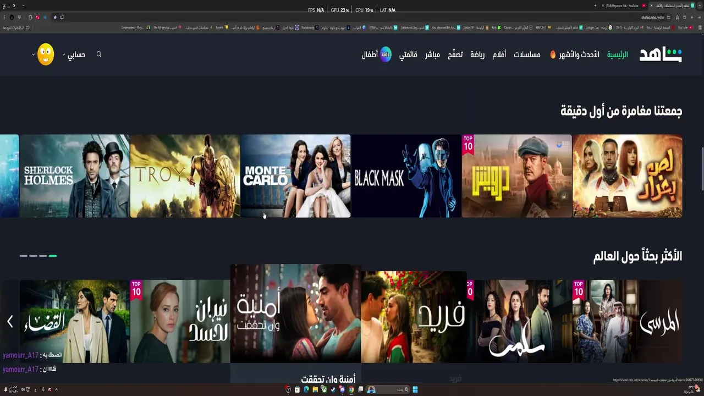Click the page vertical scrollbar
Image resolution: width=704 pixels, height=396 pixels.
702,169
